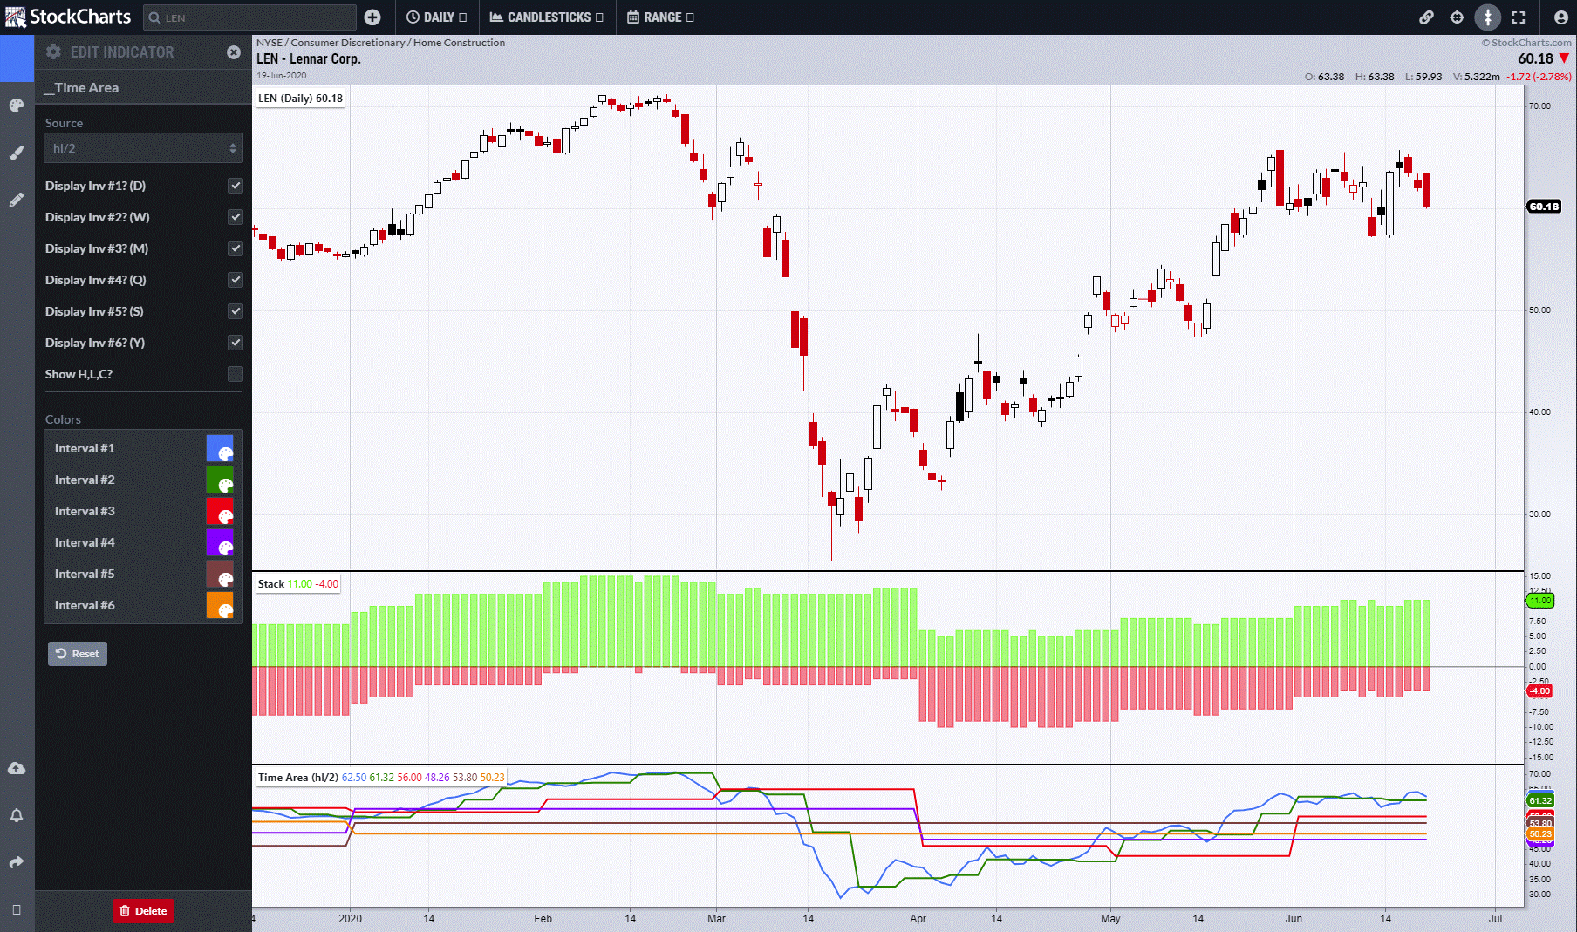The image size is (1577, 932).
Task: Click the 11.00 Stack axis marker
Action: coord(1539,601)
